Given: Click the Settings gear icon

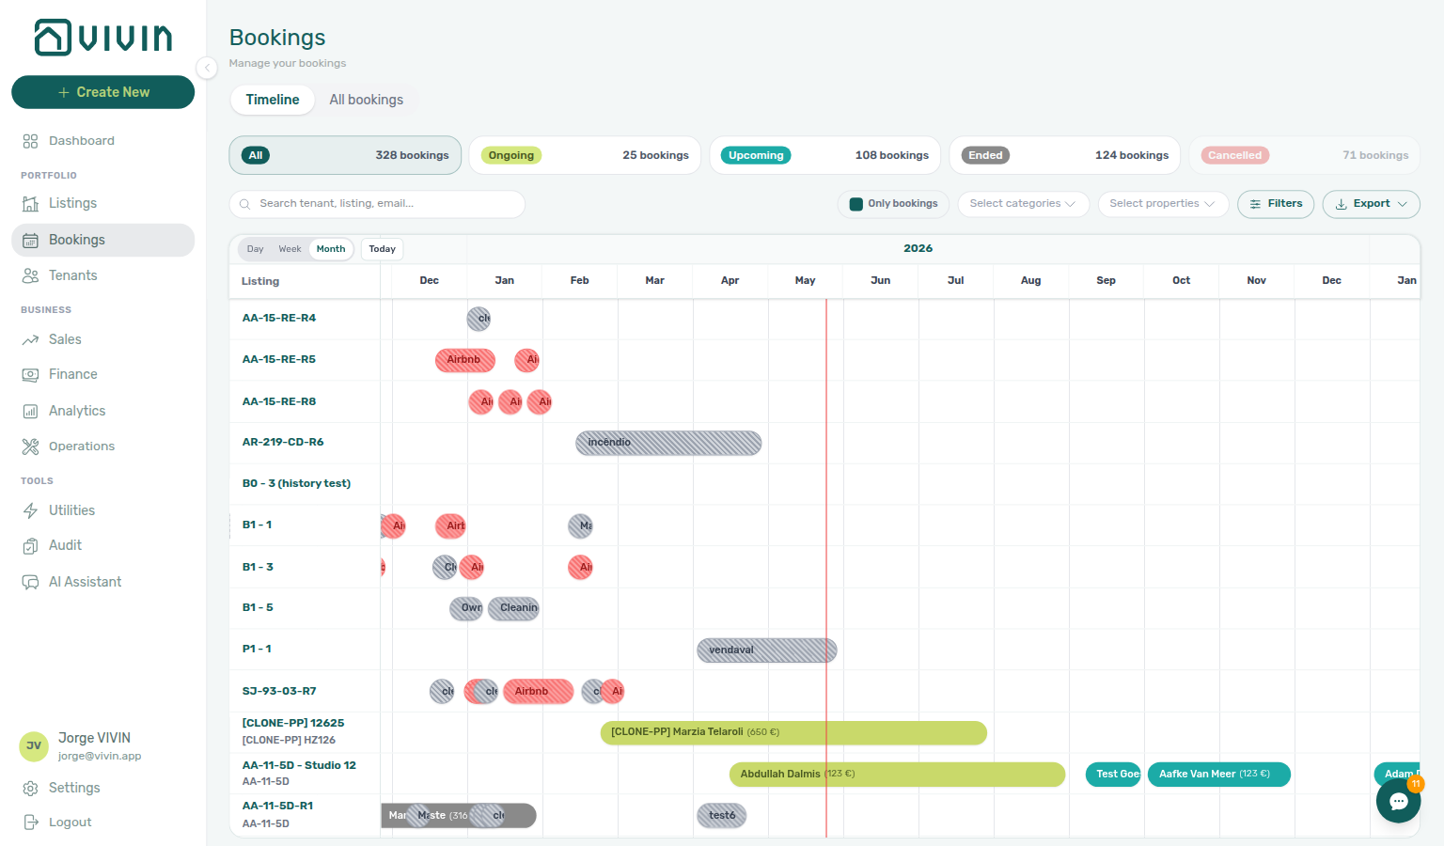Looking at the screenshot, I should click(30, 788).
